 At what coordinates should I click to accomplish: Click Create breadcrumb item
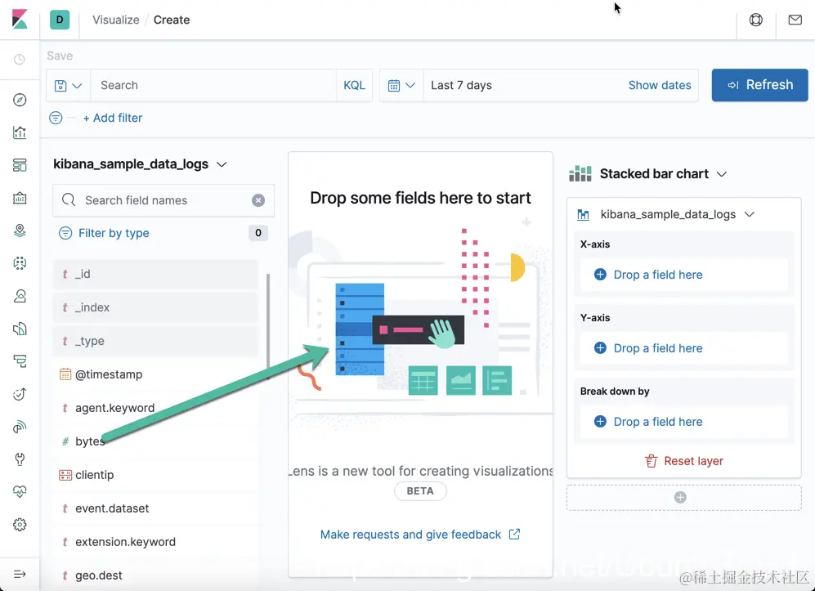[172, 20]
